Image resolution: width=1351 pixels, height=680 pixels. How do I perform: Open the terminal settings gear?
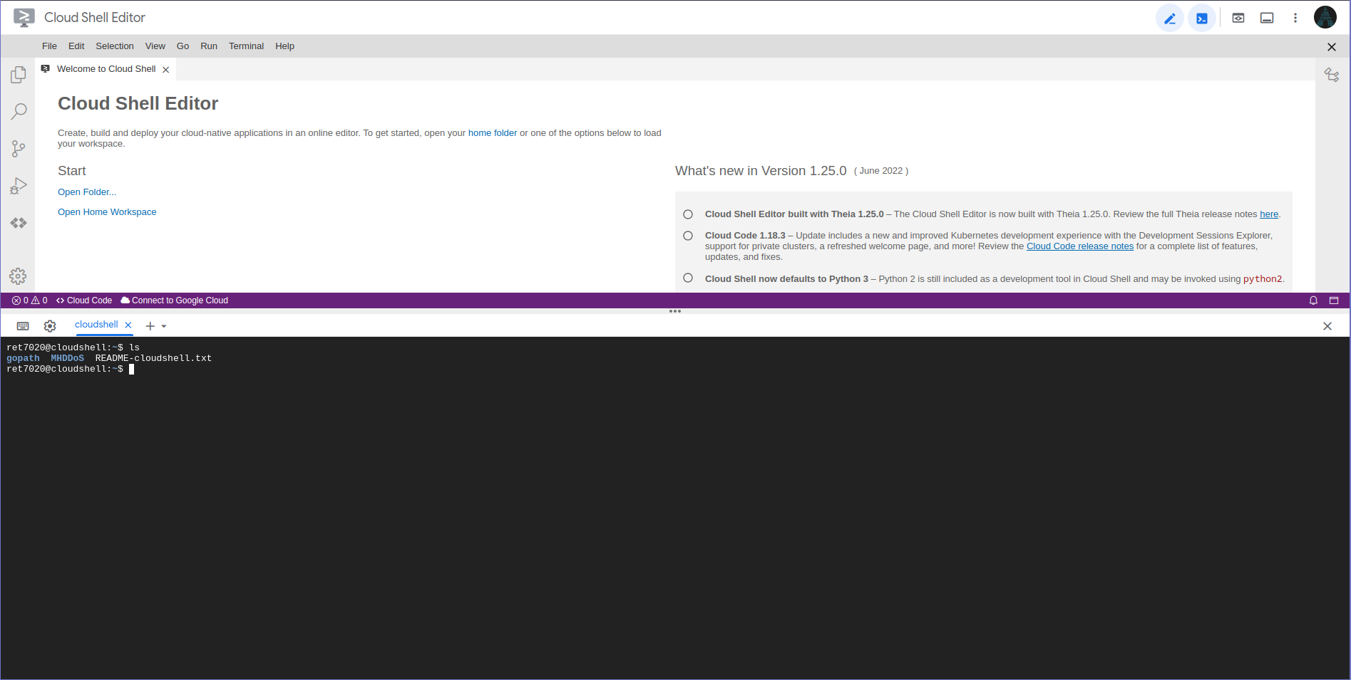[x=50, y=326]
